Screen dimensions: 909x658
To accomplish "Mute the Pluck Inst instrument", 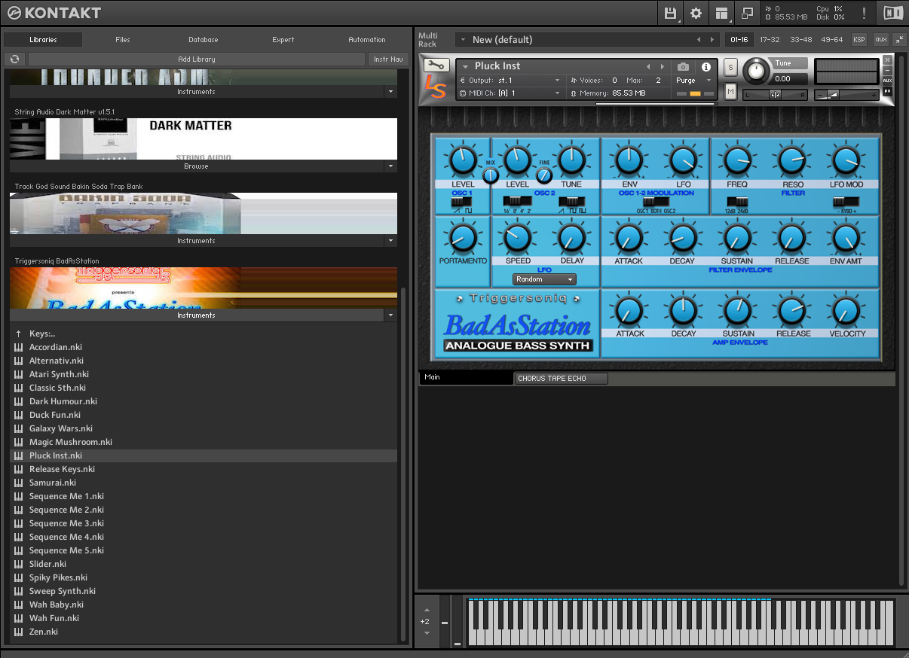I will 730,91.
